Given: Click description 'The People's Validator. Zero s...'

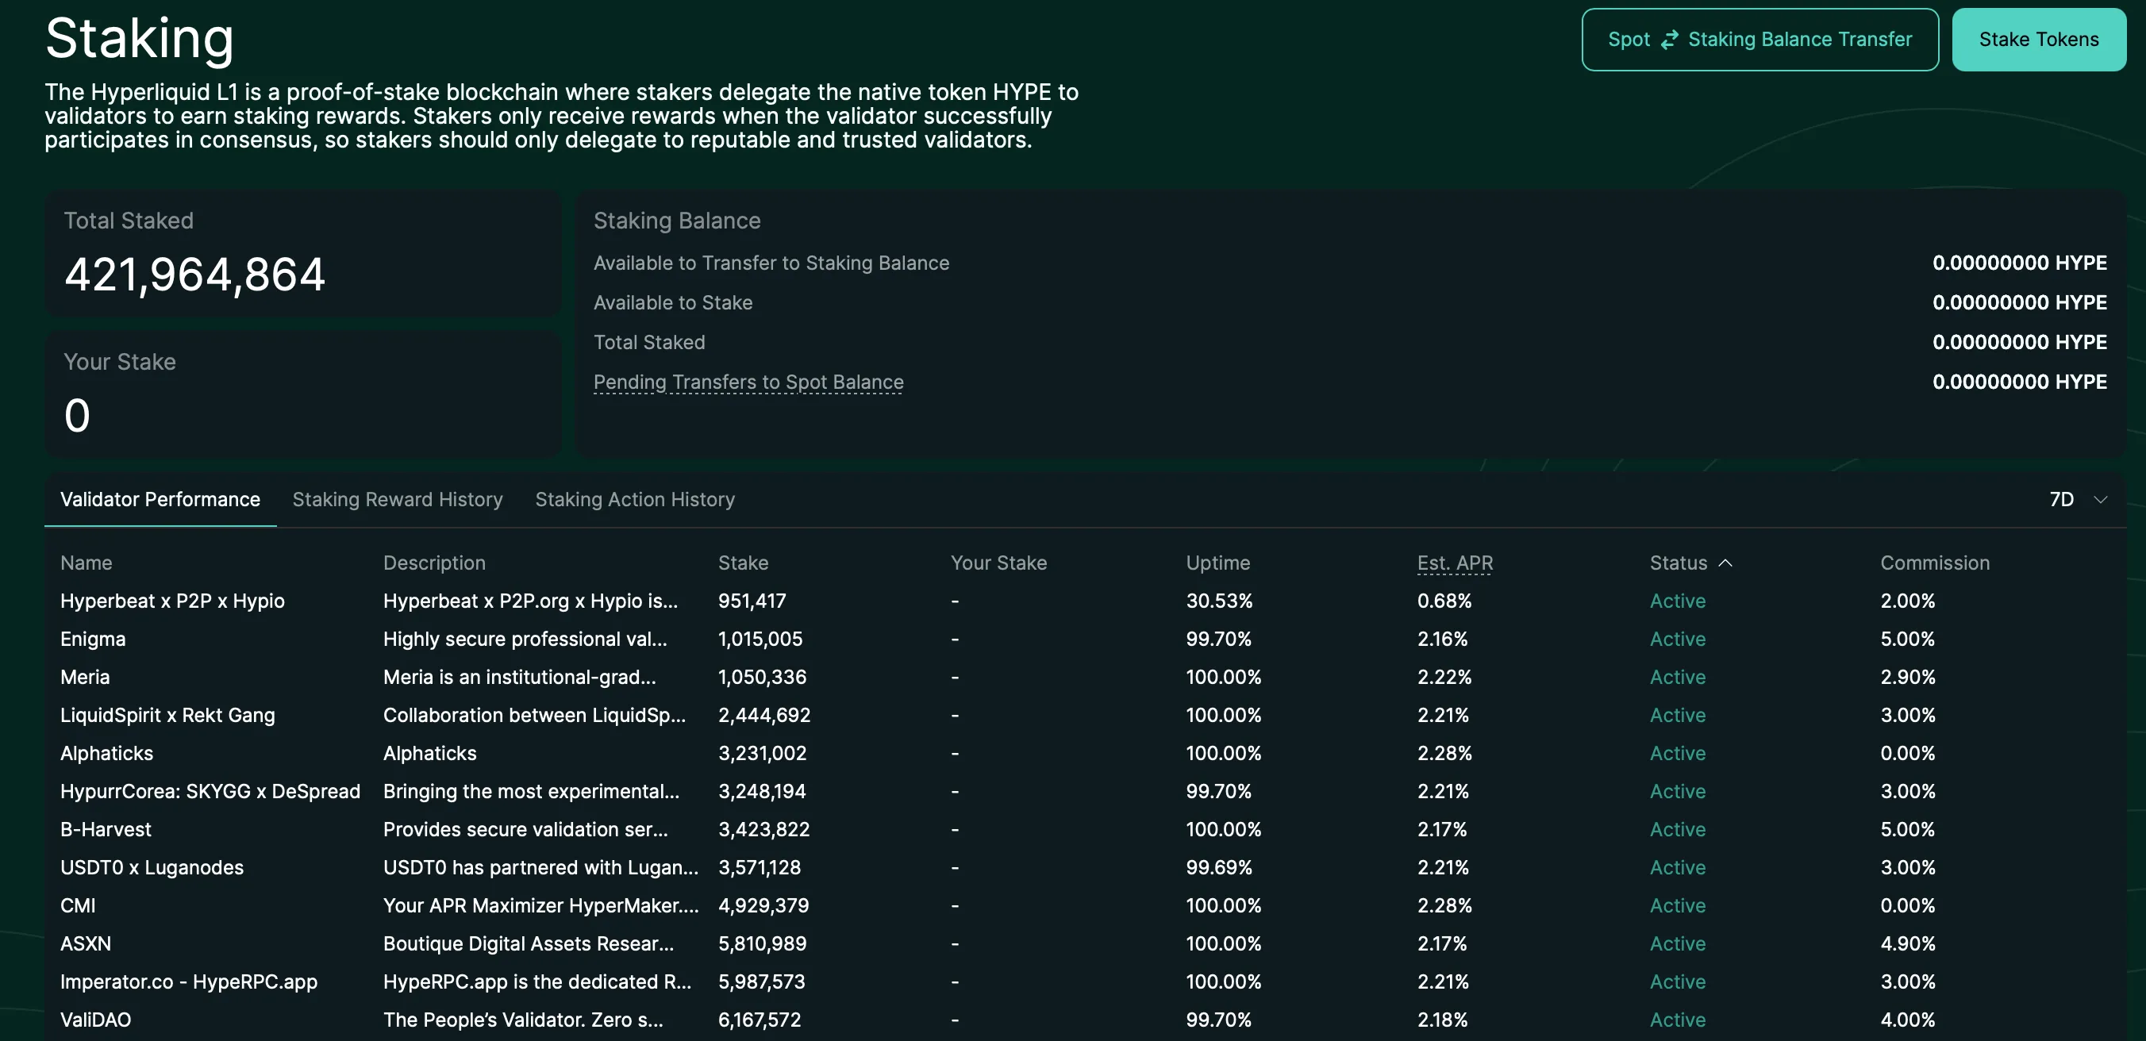Looking at the screenshot, I should click(x=523, y=1020).
